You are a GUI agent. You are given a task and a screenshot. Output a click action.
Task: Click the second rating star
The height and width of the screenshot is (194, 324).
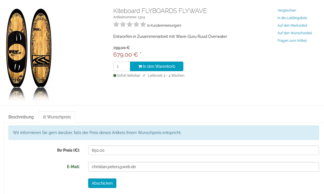point(123,24)
